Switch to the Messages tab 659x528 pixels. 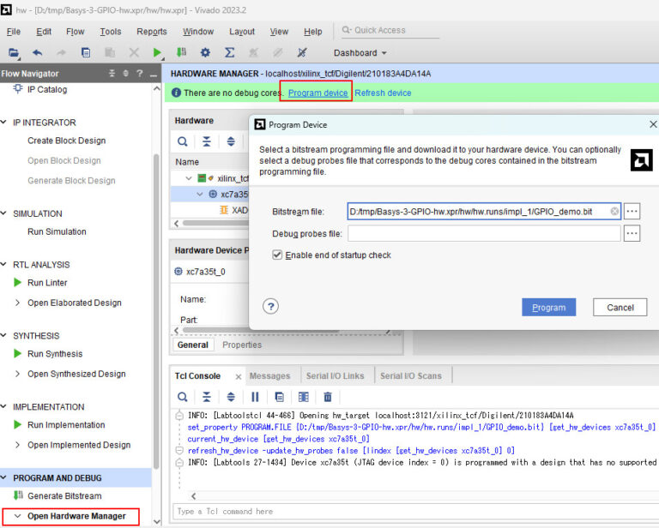(269, 375)
